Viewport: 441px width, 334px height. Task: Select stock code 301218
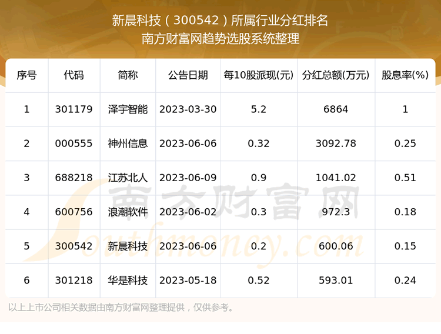pos(73,280)
